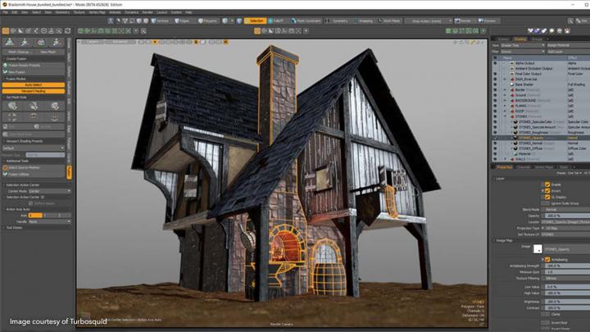The width and height of the screenshot is (590, 332).
Task: Select the orange X axis field
Action: (x=35, y=216)
